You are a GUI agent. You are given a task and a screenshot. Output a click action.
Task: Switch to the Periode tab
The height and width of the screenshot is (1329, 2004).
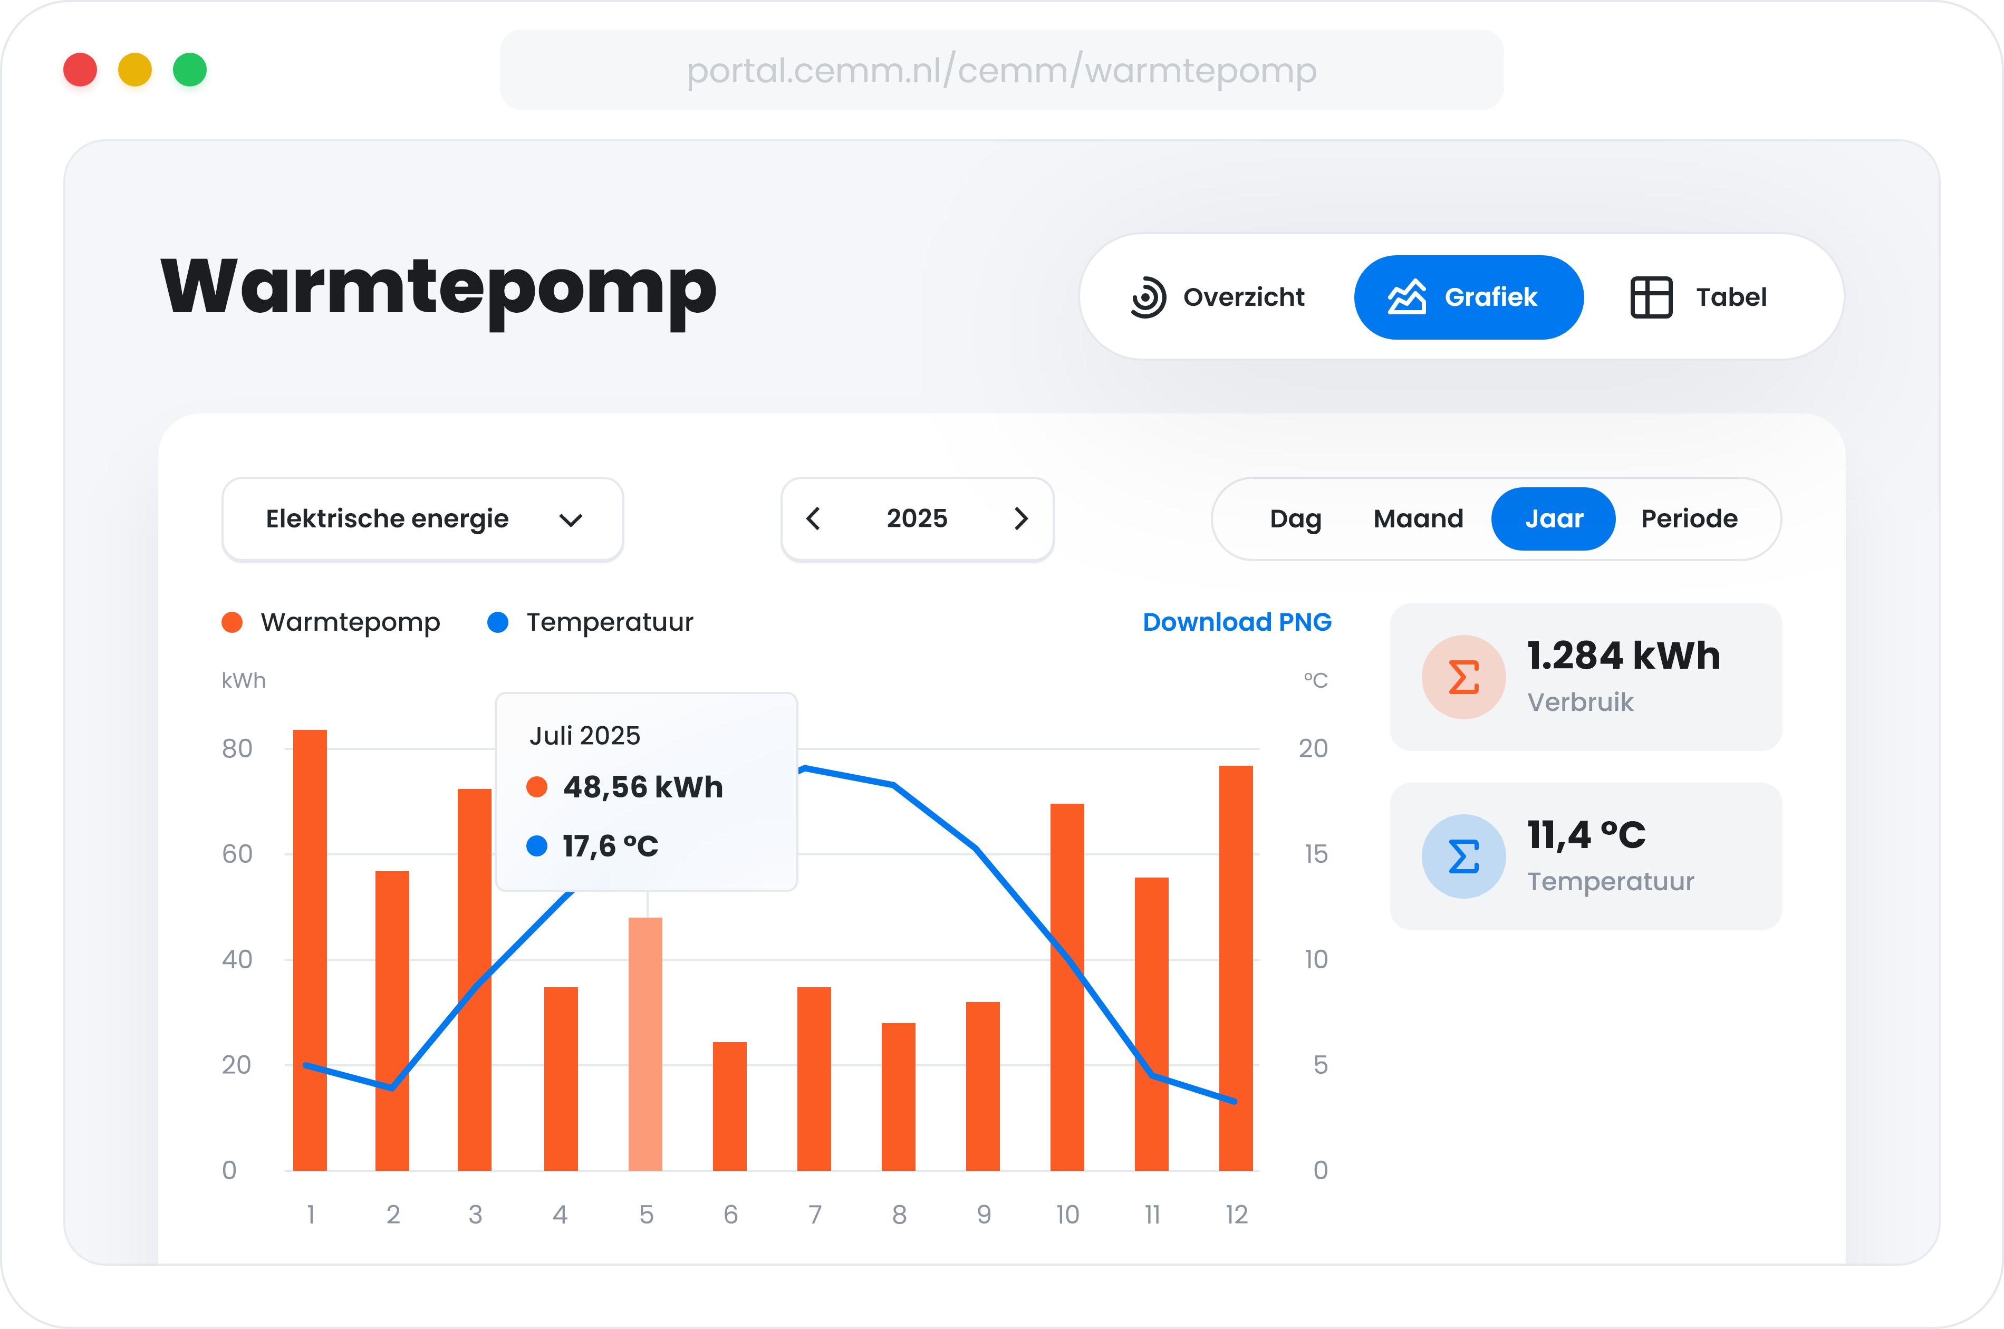(x=1689, y=519)
